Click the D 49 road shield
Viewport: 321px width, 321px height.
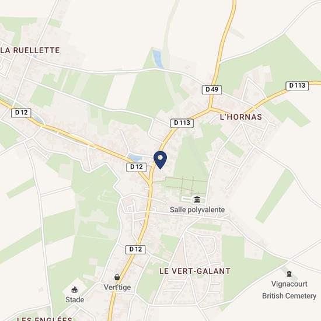[x=212, y=90]
